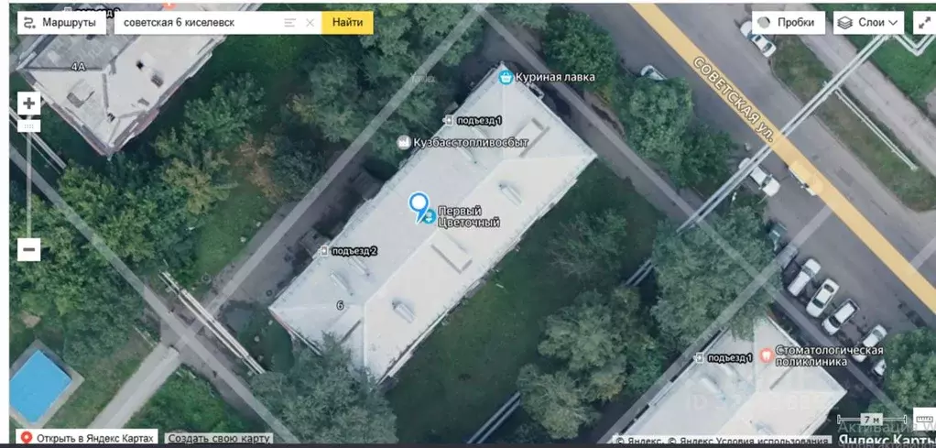Click the Стоматологическая поликлиника label
The width and height of the screenshot is (936, 448).
829,356
